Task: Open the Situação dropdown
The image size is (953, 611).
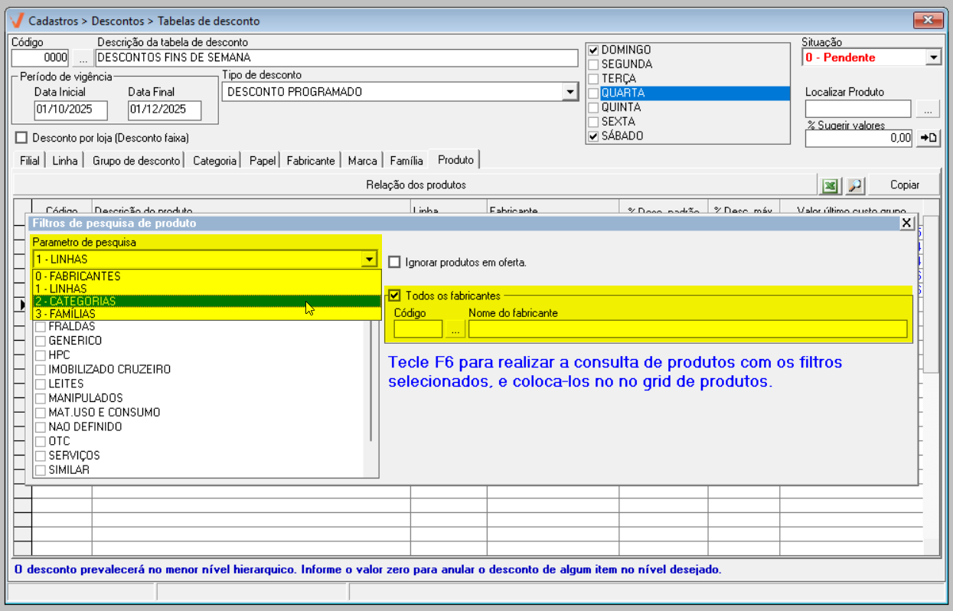Action: [932, 57]
